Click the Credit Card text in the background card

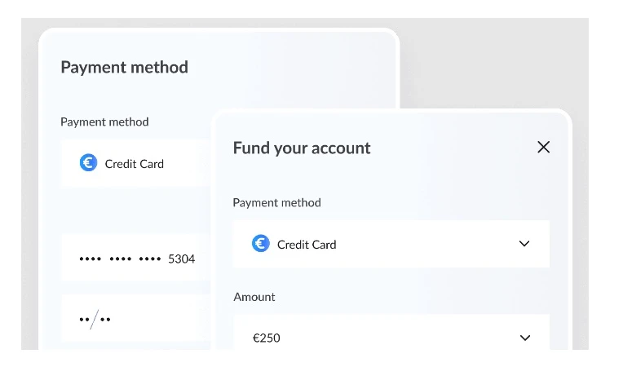pyautogui.click(x=135, y=164)
